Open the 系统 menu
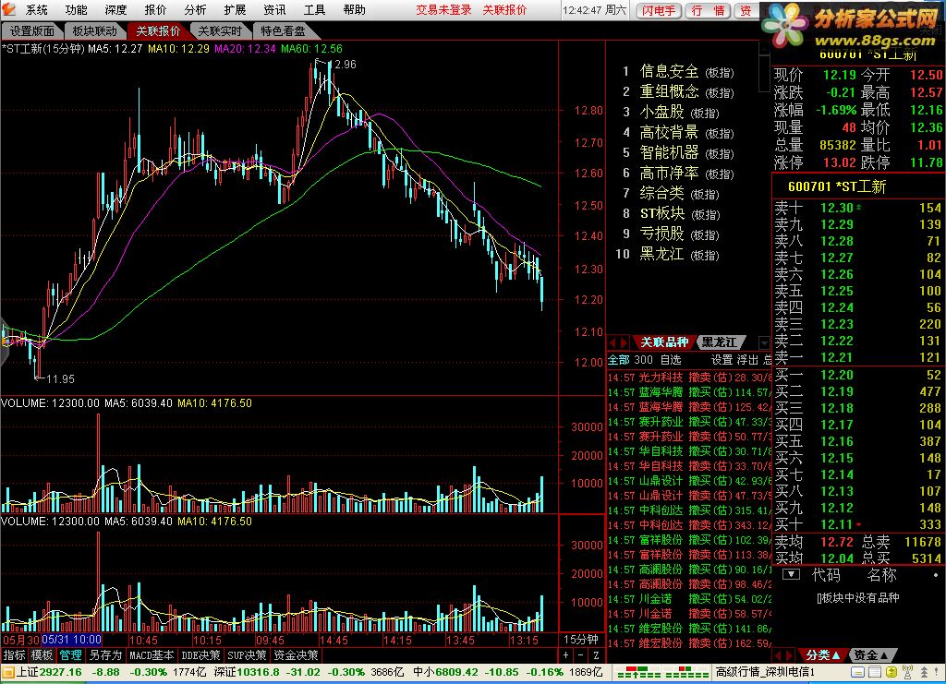946x684 pixels. pos(36,9)
